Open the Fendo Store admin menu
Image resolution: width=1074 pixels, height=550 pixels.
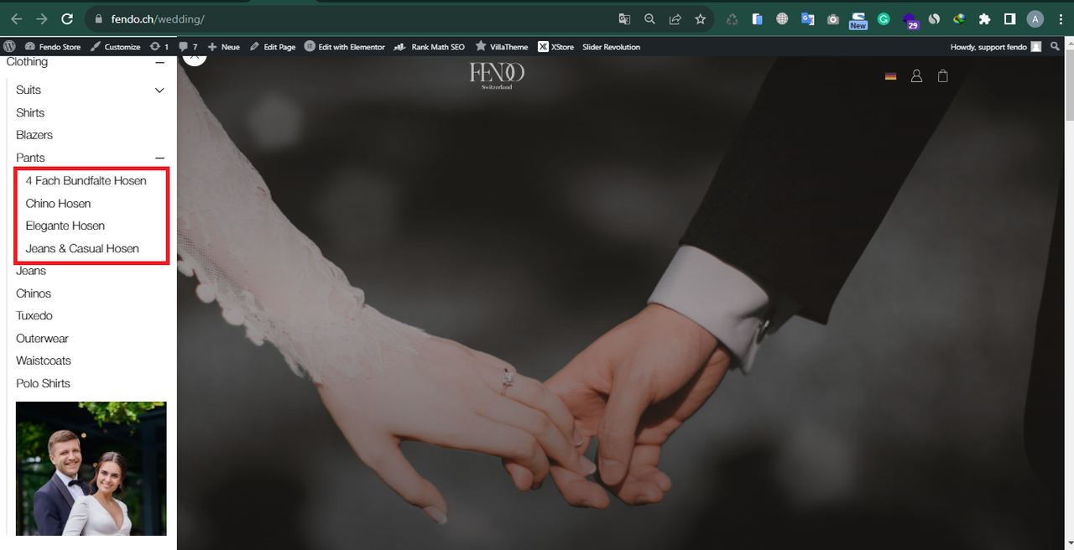[x=53, y=47]
